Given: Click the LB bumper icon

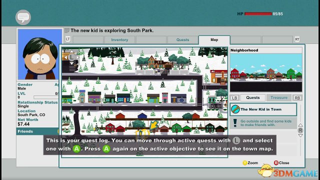Looking at the screenshot, I should point(234,98).
